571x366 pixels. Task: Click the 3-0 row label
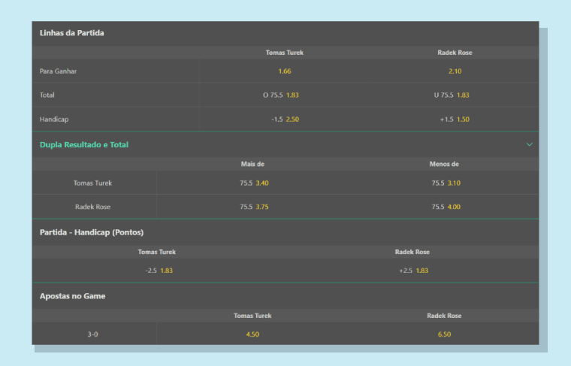point(92,334)
